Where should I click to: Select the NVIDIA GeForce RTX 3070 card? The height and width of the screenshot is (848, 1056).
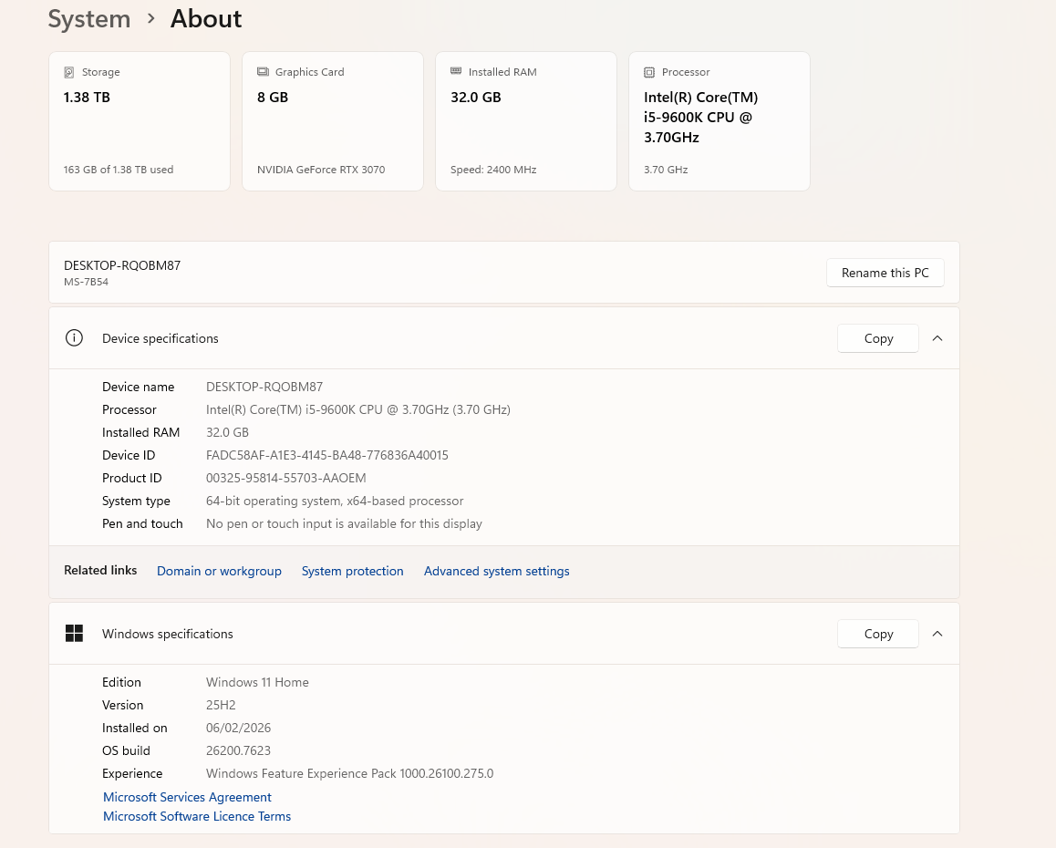coord(333,121)
